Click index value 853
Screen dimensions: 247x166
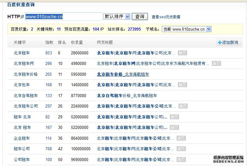coord(48,53)
